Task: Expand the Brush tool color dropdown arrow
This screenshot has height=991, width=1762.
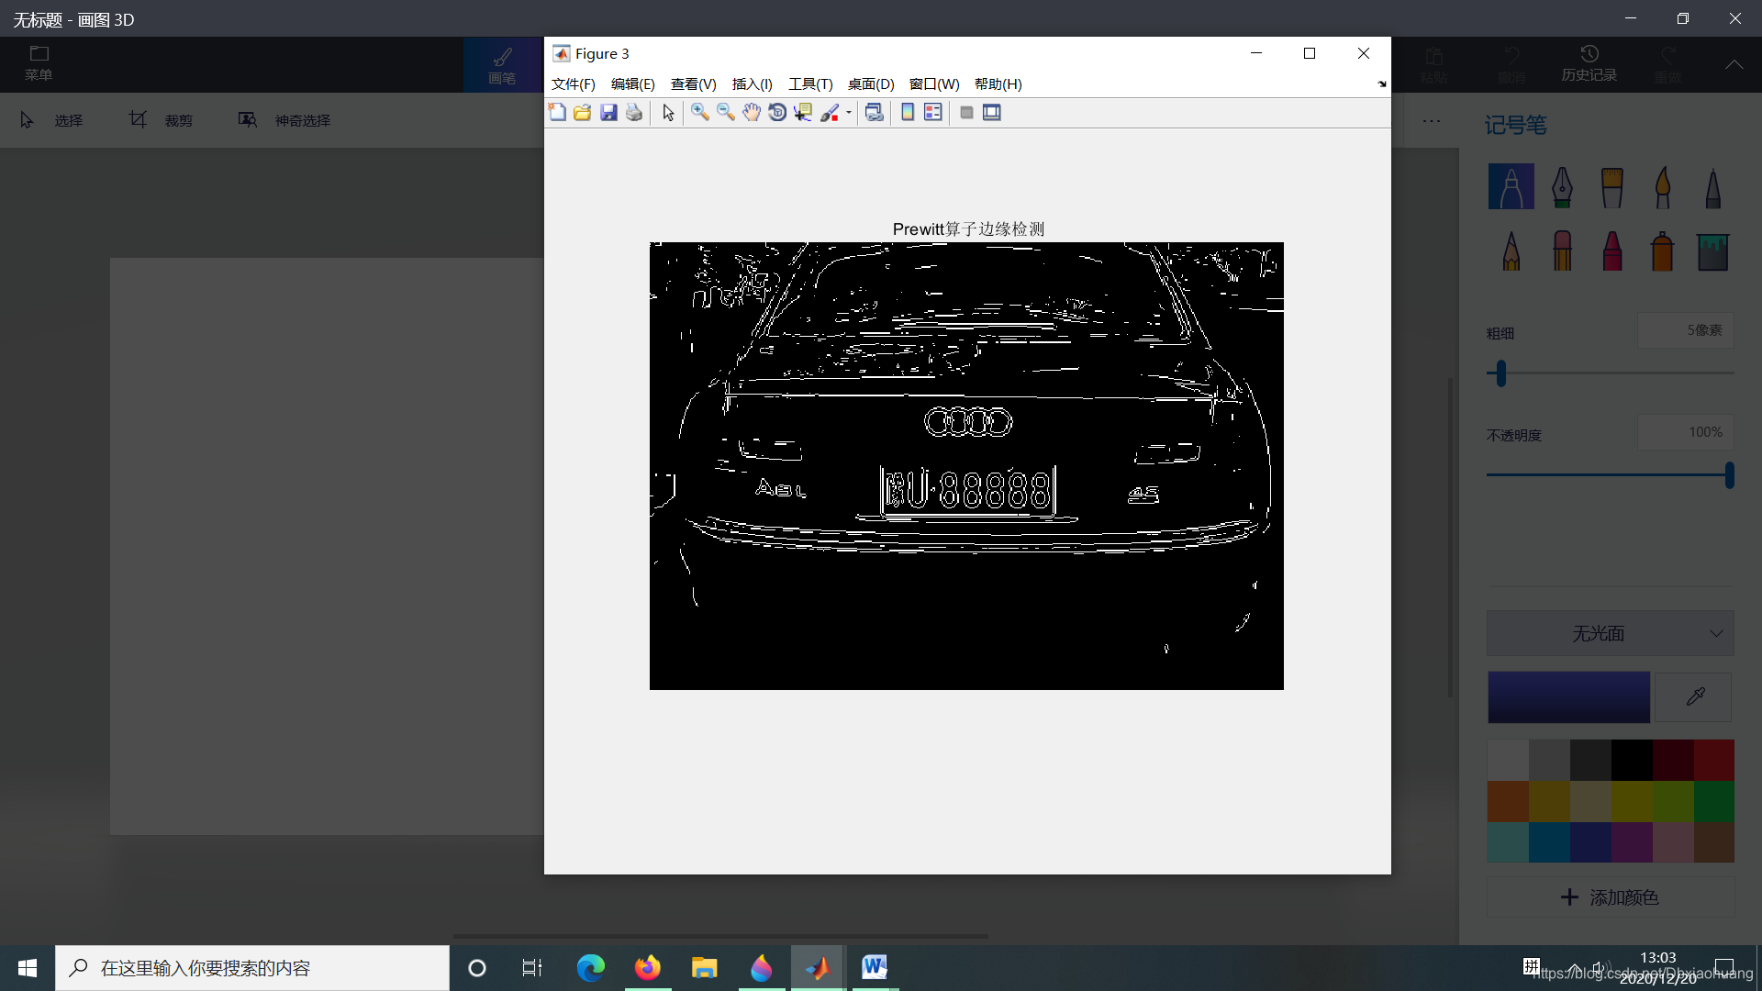Action: point(849,113)
